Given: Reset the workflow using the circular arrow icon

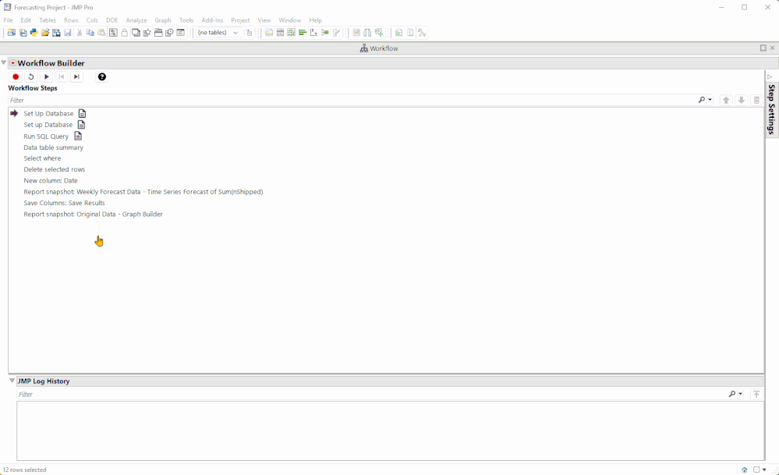Looking at the screenshot, I should click(30, 76).
